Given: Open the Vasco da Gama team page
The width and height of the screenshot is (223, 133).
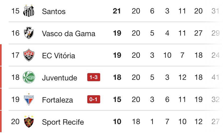Looking at the screenshot, I should [x=69, y=33].
